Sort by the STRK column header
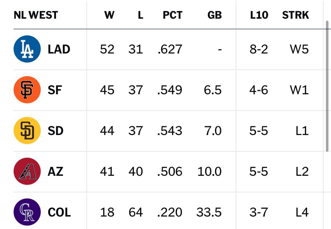 [295, 15]
